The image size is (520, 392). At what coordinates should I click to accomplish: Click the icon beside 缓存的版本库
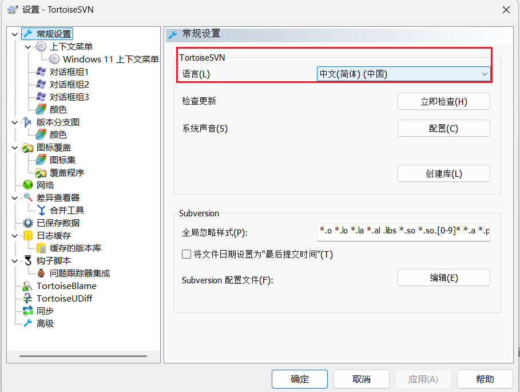click(41, 248)
